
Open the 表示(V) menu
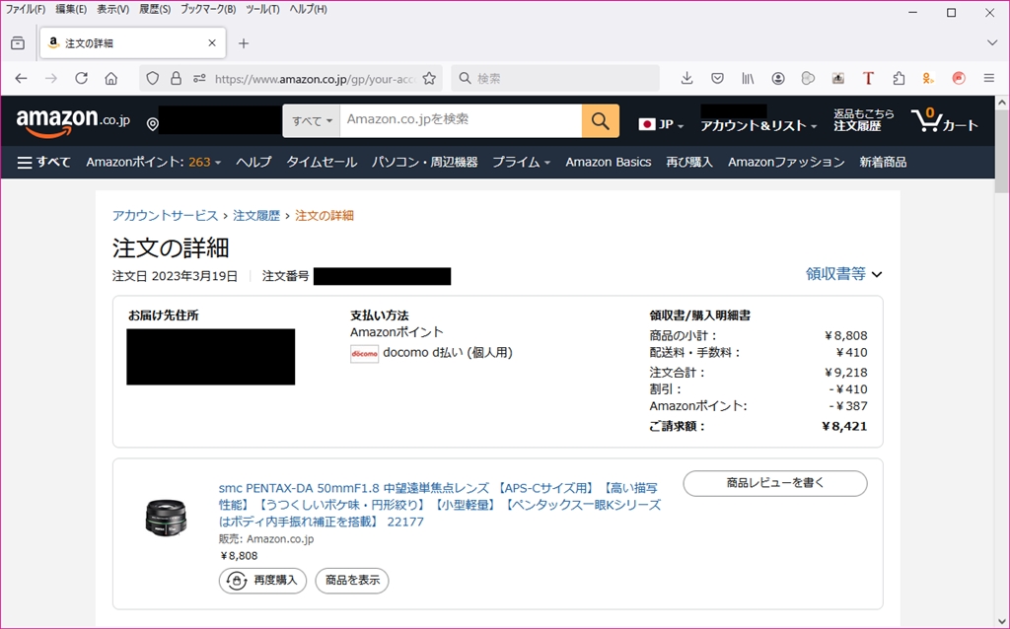[112, 10]
